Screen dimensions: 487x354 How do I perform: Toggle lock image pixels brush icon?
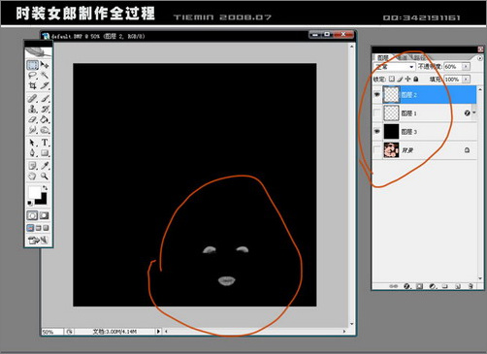(400, 79)
